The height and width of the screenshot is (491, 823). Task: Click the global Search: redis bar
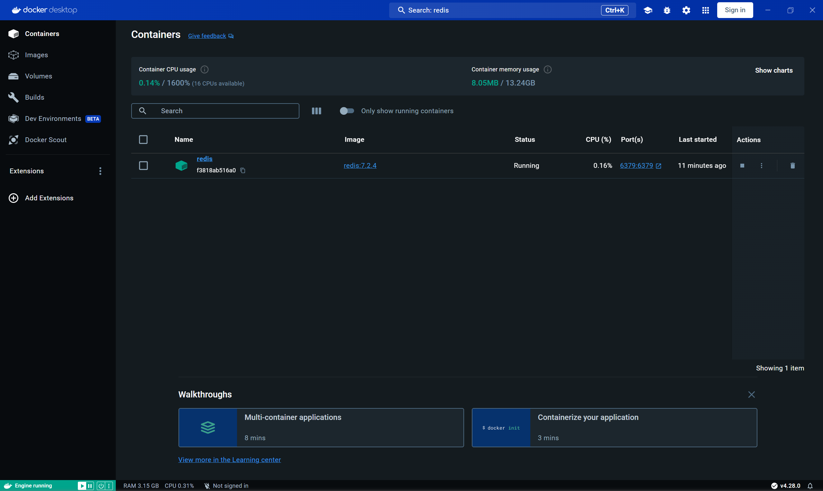click(512, 10)
